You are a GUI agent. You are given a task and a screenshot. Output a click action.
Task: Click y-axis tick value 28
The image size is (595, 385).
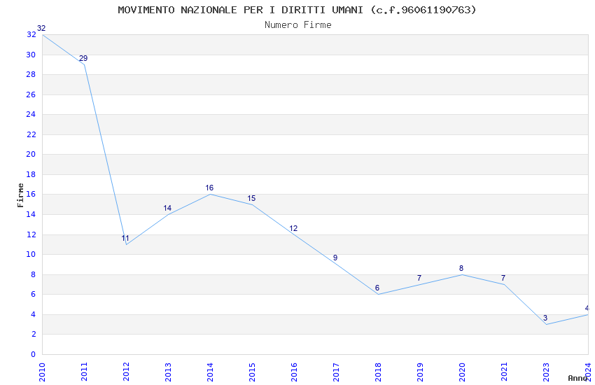pos(31,74)
